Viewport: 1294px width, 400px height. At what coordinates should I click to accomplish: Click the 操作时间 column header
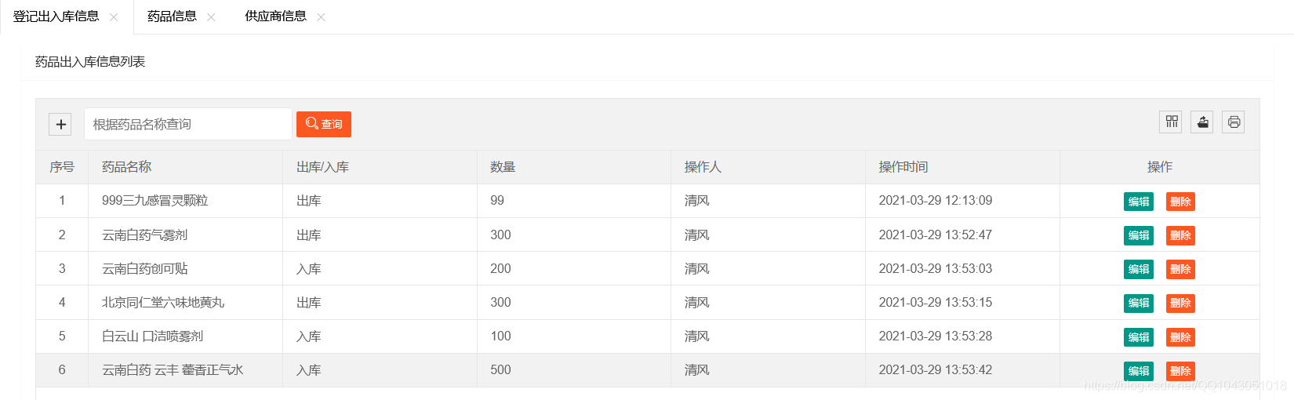(903, 167)
